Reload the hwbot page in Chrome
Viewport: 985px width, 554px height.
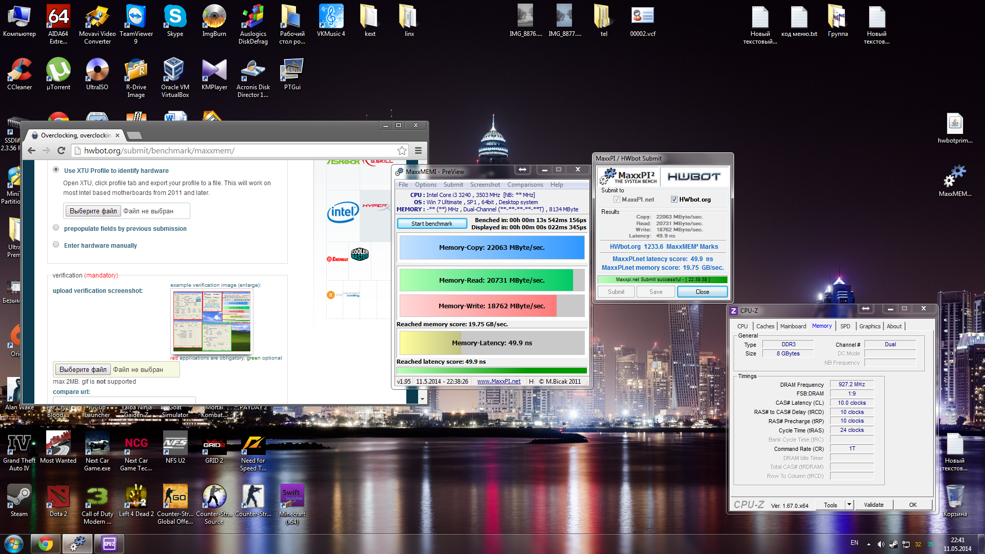pyautogui.click(x=61, y=150)
